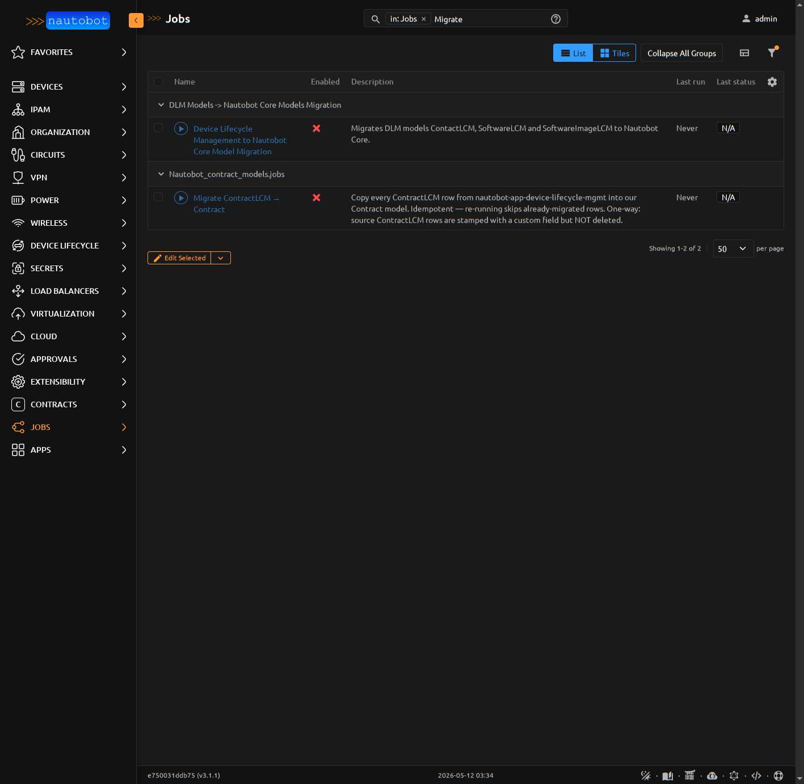This screenshot has height=784, width=804.
Task: Expand the Load Balancers menu chevron
Action: (x=124, y=291)
